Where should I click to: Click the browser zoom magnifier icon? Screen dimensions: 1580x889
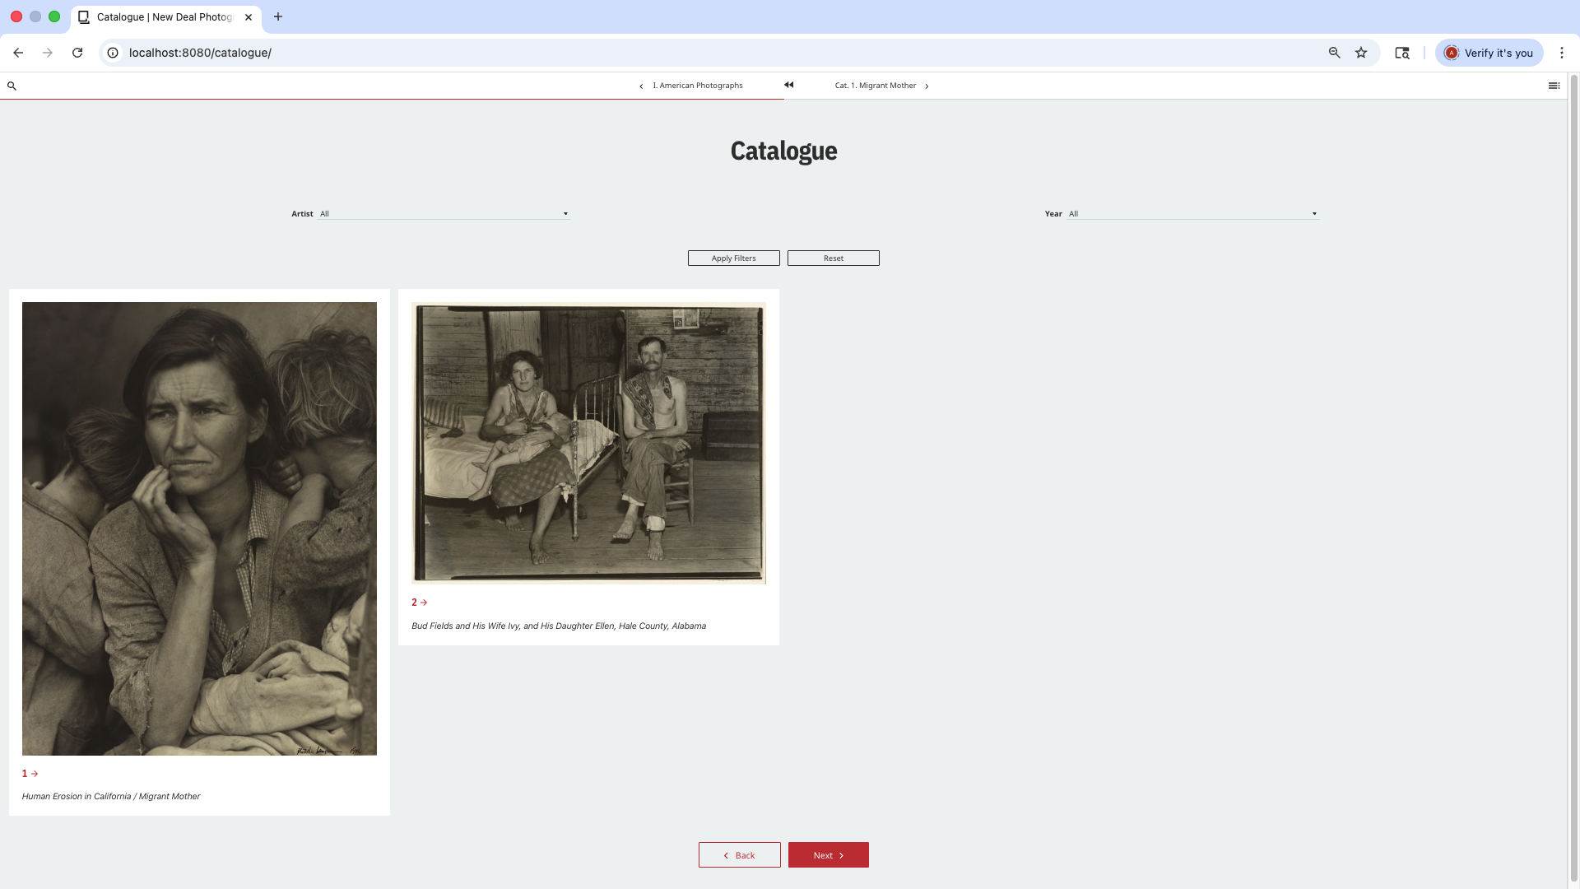point(1334,53)
